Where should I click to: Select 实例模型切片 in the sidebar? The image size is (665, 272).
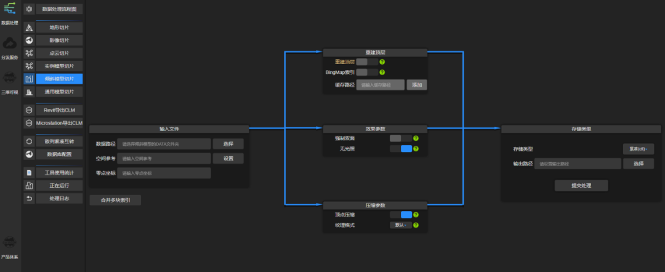[59, 66]
